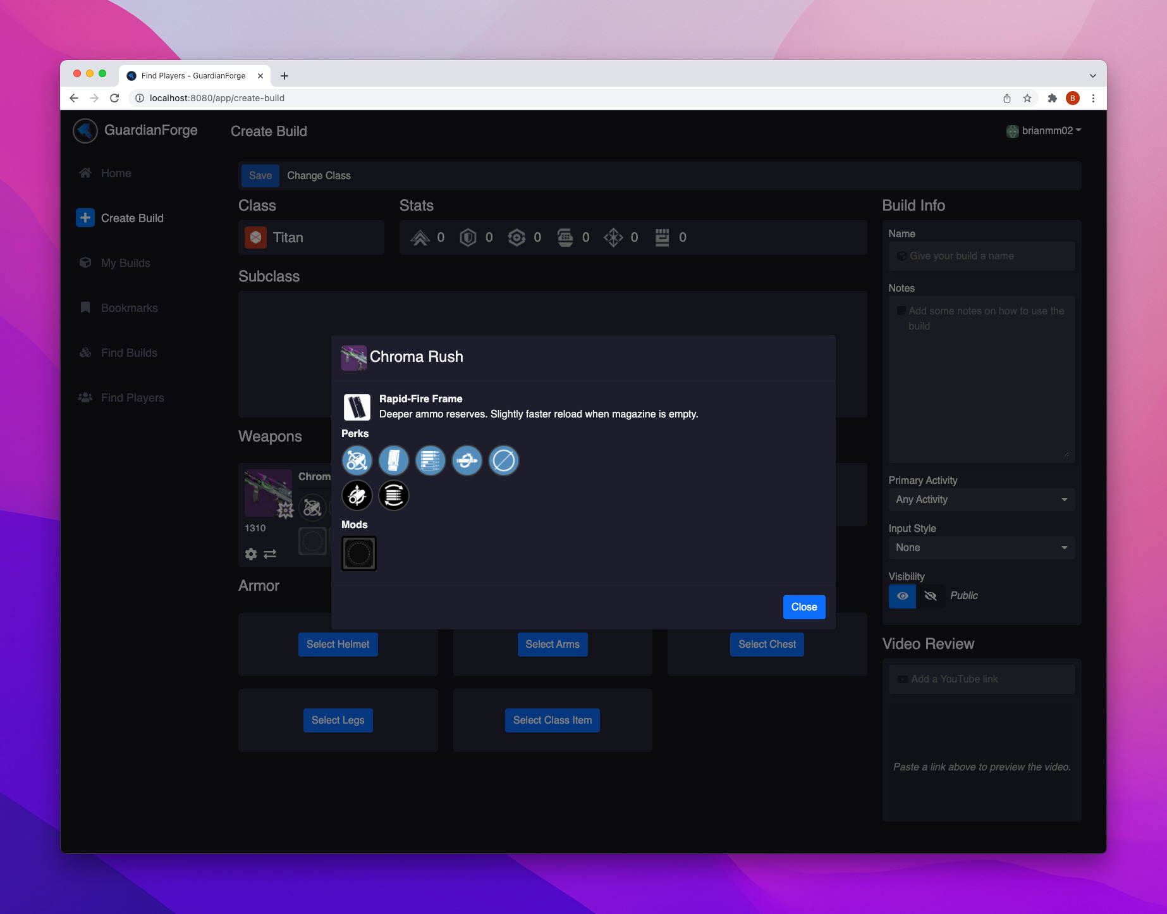The height and width of the screenshot is (914, 1167).
Task: Click the browser share icon
Action: coord(1007,98)
